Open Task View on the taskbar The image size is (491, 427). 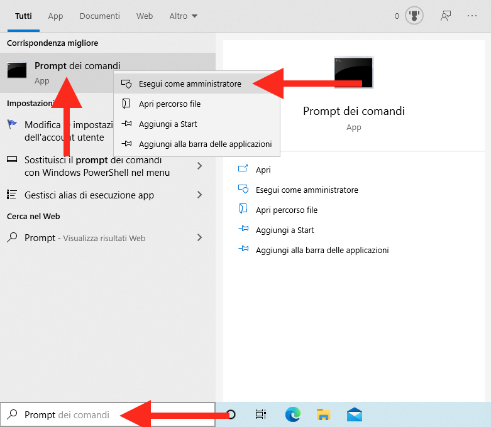(x=260, y=414)
